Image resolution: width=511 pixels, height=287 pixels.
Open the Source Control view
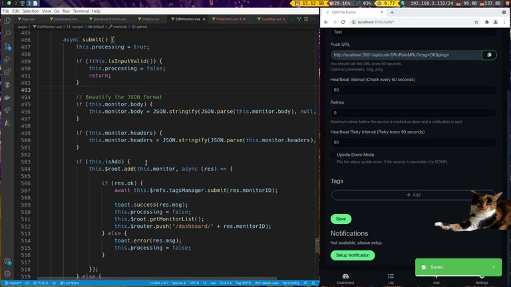pos(7,47)
